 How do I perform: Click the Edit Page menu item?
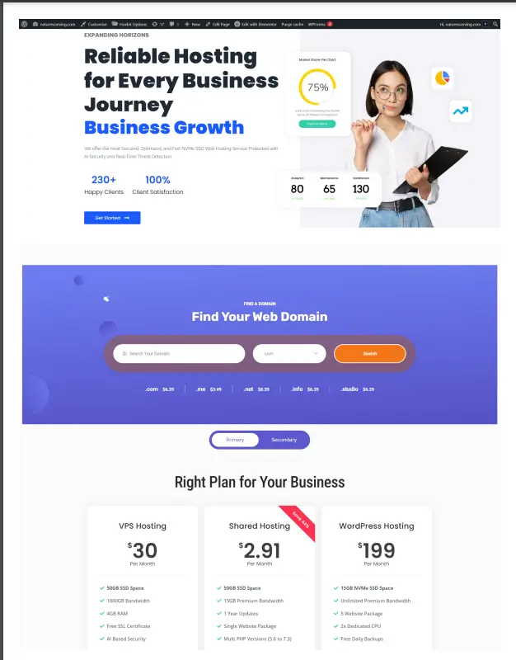click(218, 24)
